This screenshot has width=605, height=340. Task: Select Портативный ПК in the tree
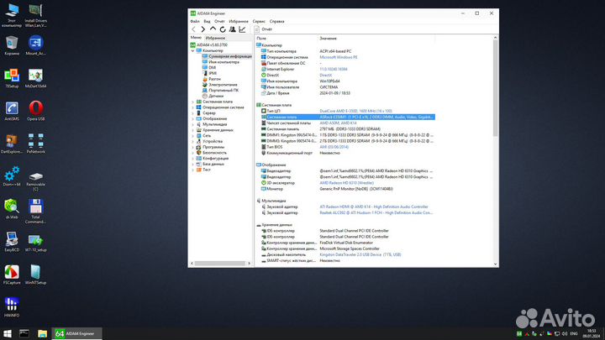pyautogui.click(x=220, y=90)
